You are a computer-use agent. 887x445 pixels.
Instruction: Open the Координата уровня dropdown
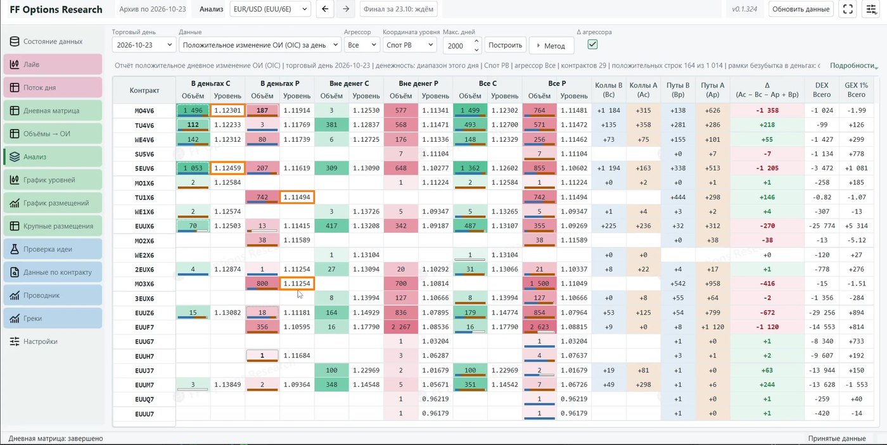(410, 45)
